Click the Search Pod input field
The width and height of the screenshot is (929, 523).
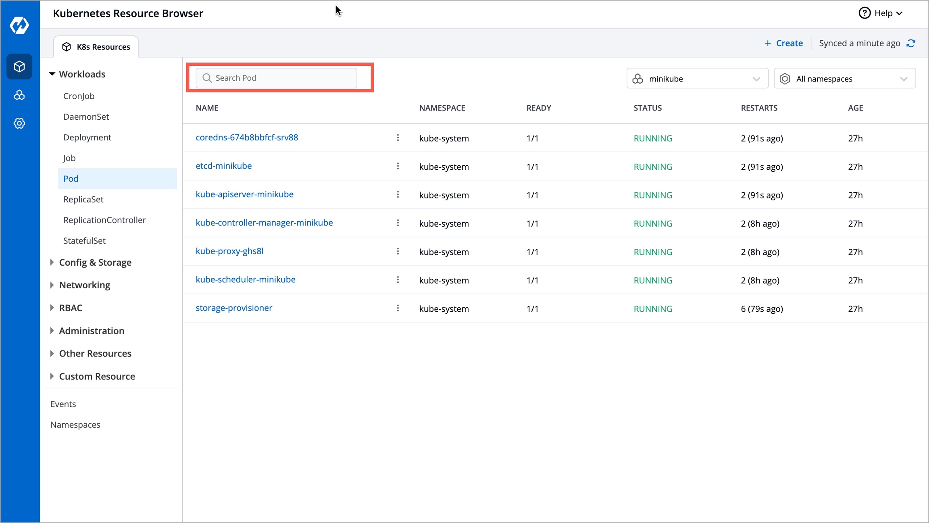(x=277, y=78)
